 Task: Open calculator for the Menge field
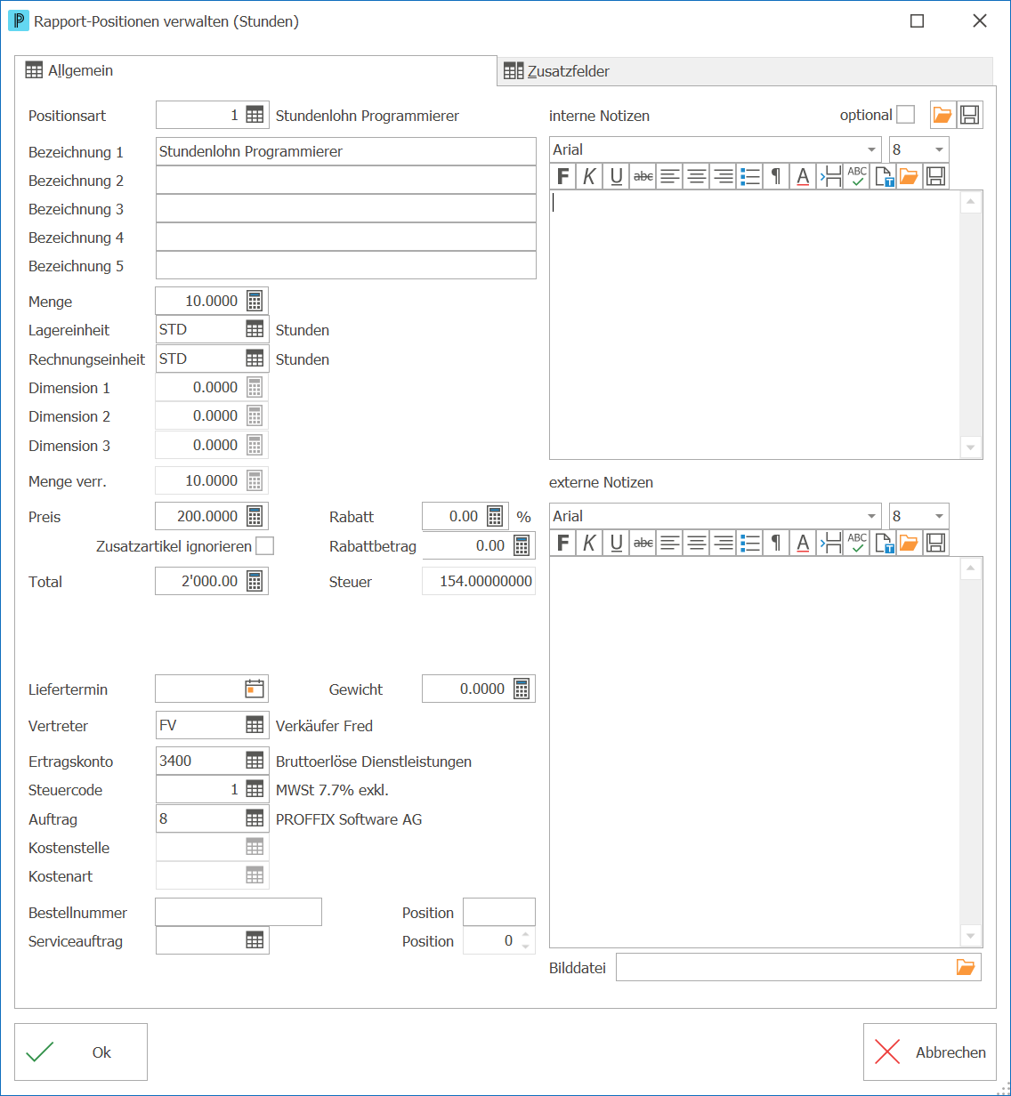255,301
